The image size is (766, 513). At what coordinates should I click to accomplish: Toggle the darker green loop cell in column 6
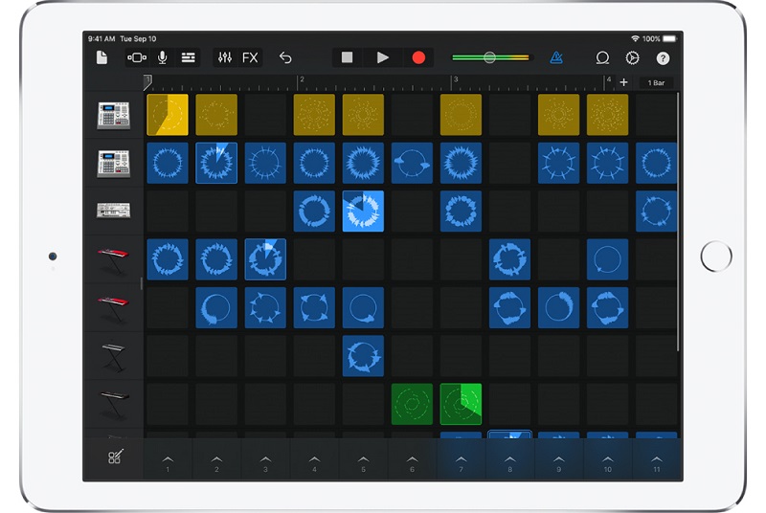[412, 404]
